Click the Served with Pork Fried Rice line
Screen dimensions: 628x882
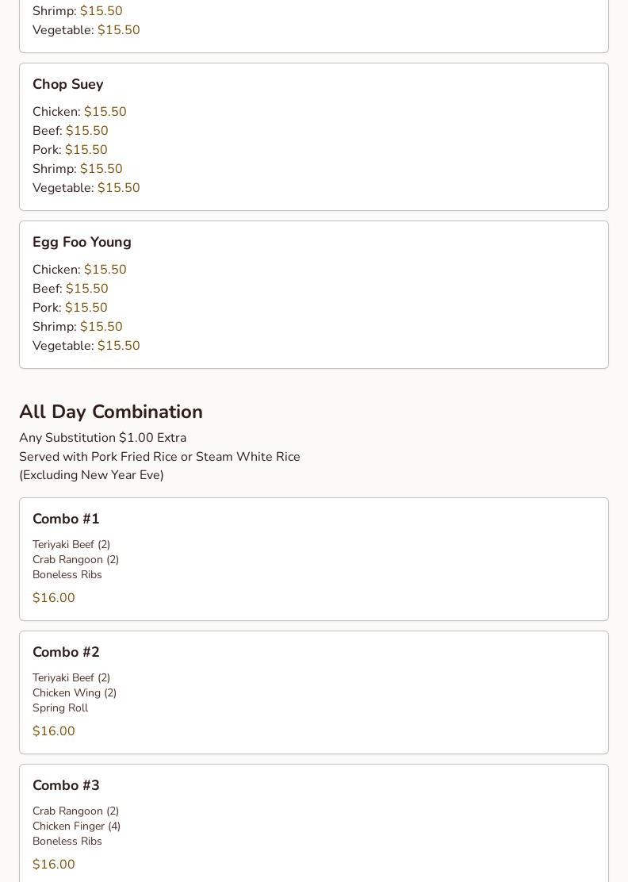(159, 457)
